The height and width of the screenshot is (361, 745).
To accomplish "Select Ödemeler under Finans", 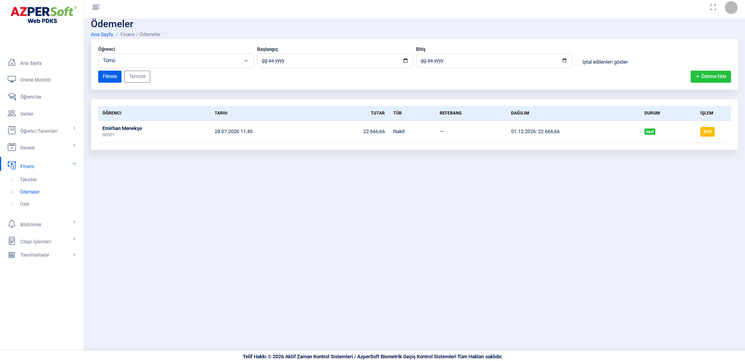I will 30,192.
